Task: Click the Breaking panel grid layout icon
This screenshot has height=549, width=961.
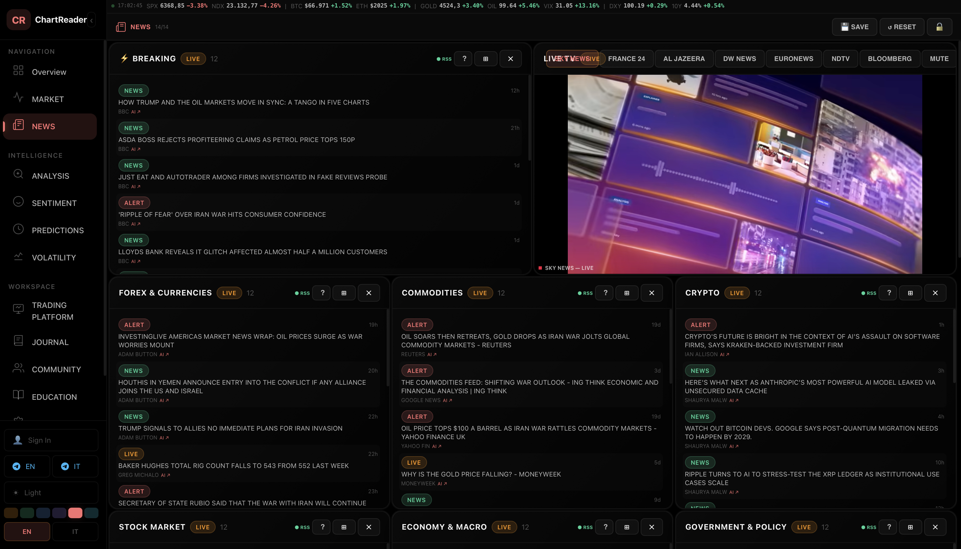Action: tap(486, 59)
